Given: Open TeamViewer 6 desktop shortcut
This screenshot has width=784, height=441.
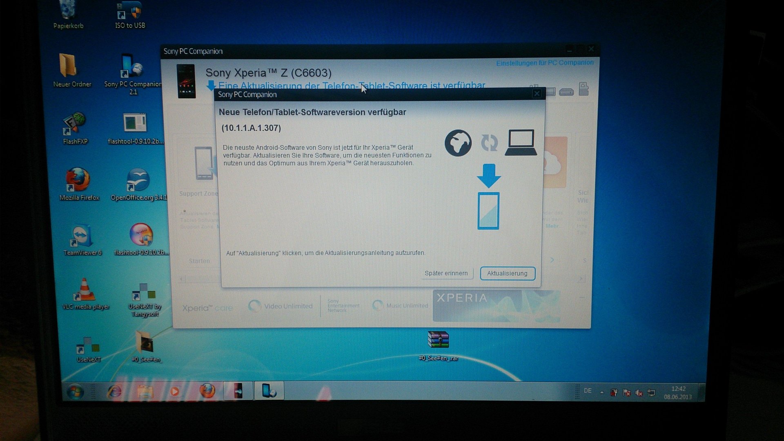Looking at the screenshot, I should coord(82,240).
